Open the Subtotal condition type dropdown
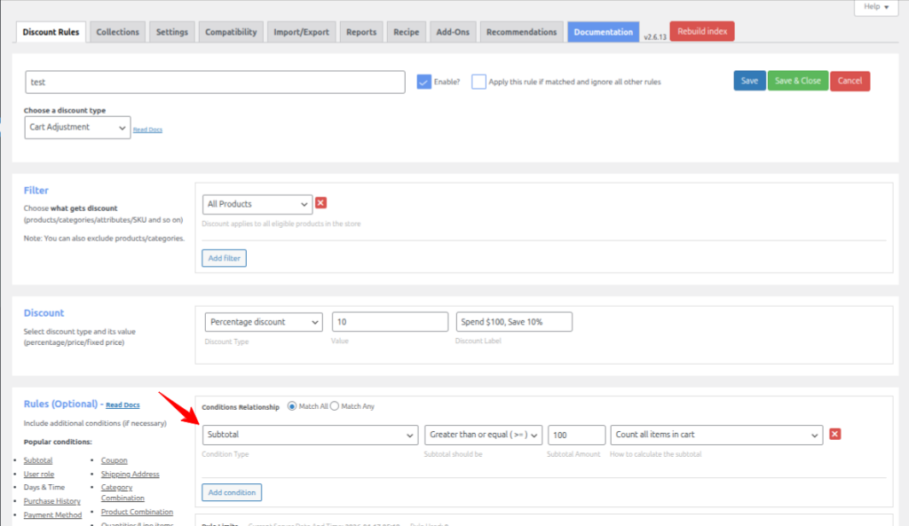909x526 pixels. (x=310, y=435)
